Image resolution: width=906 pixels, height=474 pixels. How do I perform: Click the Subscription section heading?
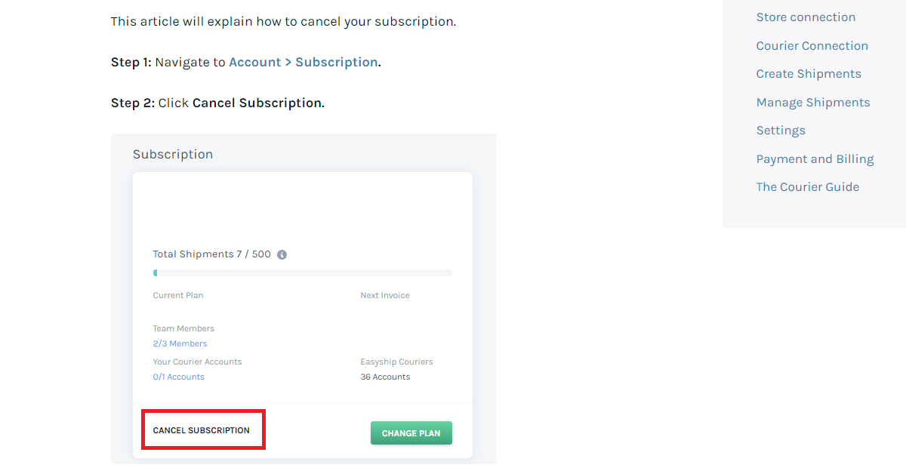[x=173, y=154]
